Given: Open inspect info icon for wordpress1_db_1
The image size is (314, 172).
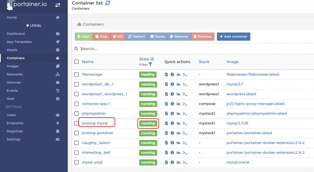Looking at the screenshot, I should (x=172, y=84).
